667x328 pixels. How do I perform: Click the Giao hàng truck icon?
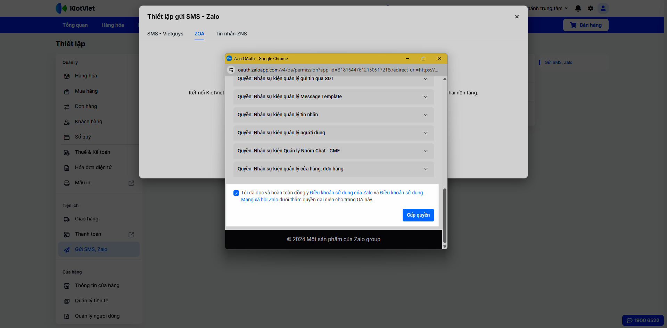click(67, 219)
